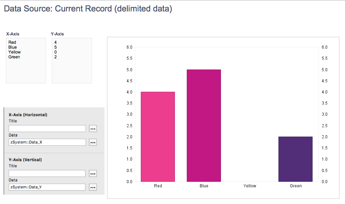345x204 pixels.
Task: Select the X-Axis values list box
Action: [x=26, y=60]
